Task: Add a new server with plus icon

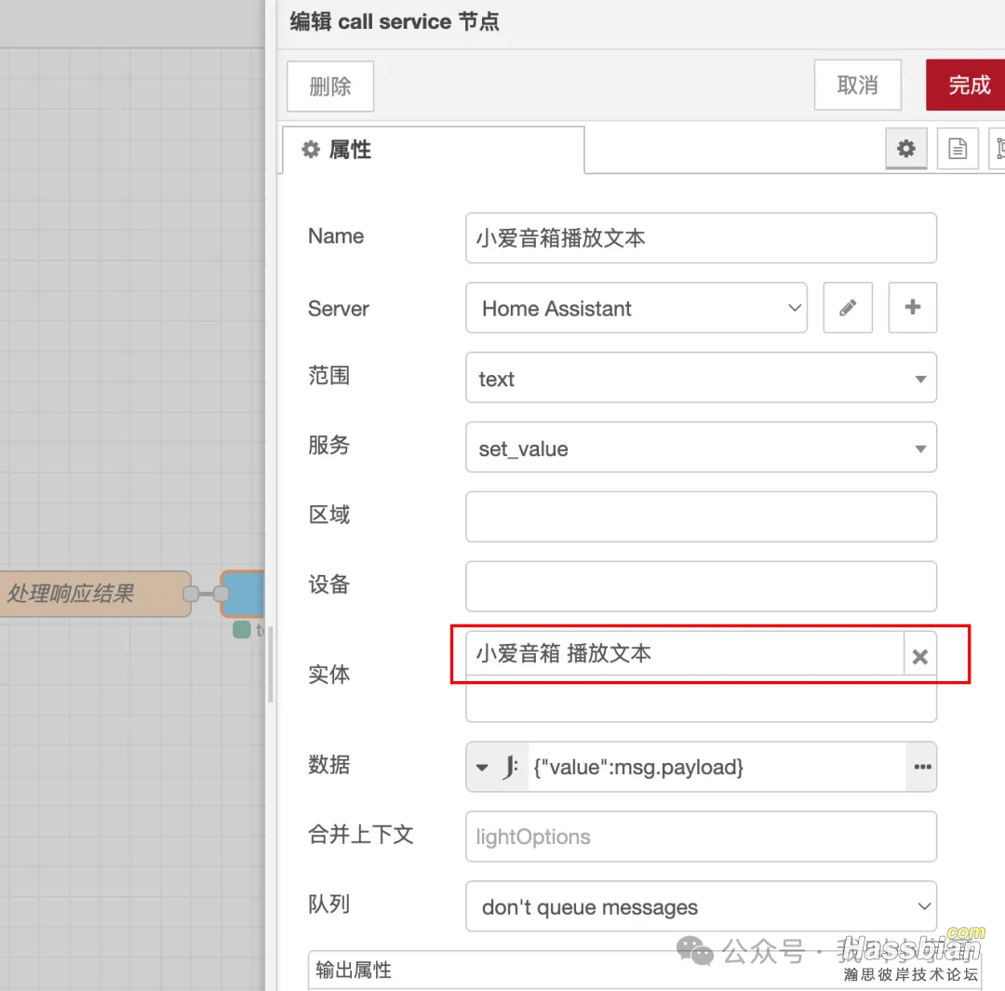Action: click(x=912, y=308)
